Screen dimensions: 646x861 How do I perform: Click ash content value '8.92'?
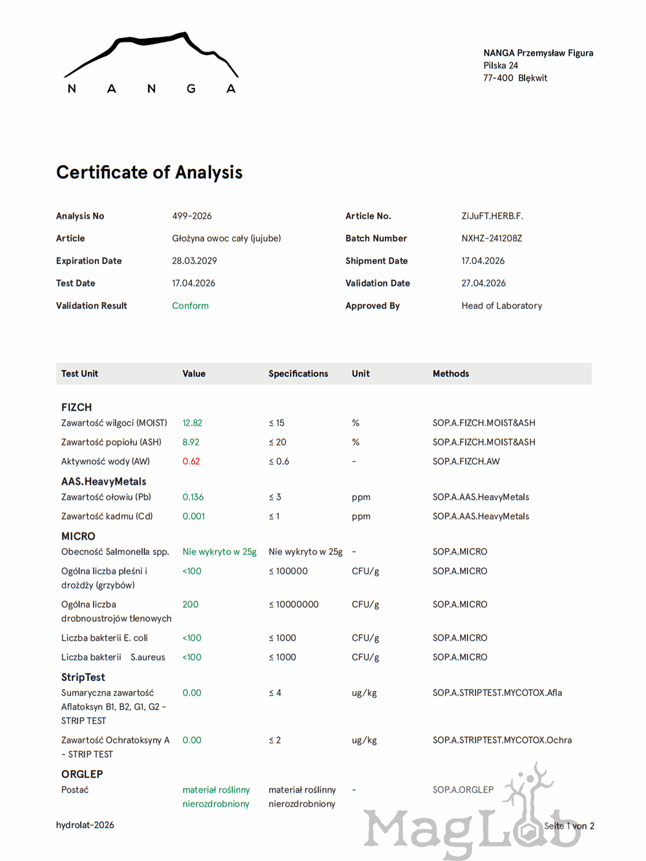tap(191, 442)
